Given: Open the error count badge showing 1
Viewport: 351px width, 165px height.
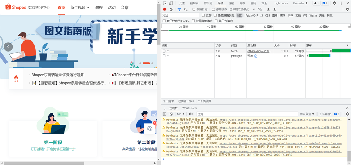Looking at the screenshot, I should (316, 3).
